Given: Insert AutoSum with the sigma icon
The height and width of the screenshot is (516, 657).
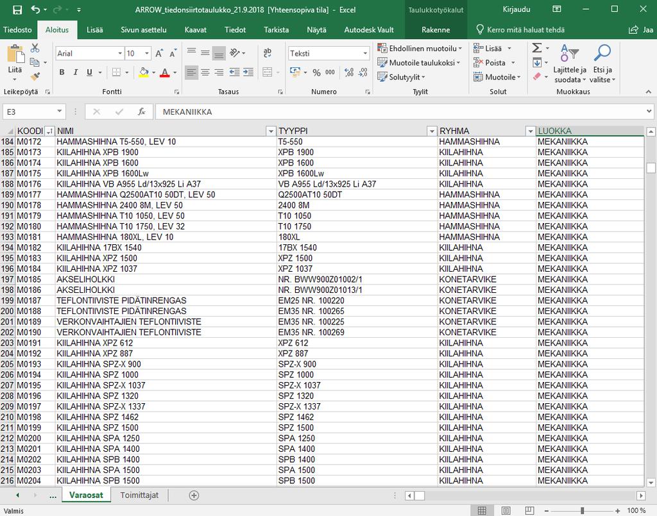Looking at the screenshot, I should [x=537, y=48].
